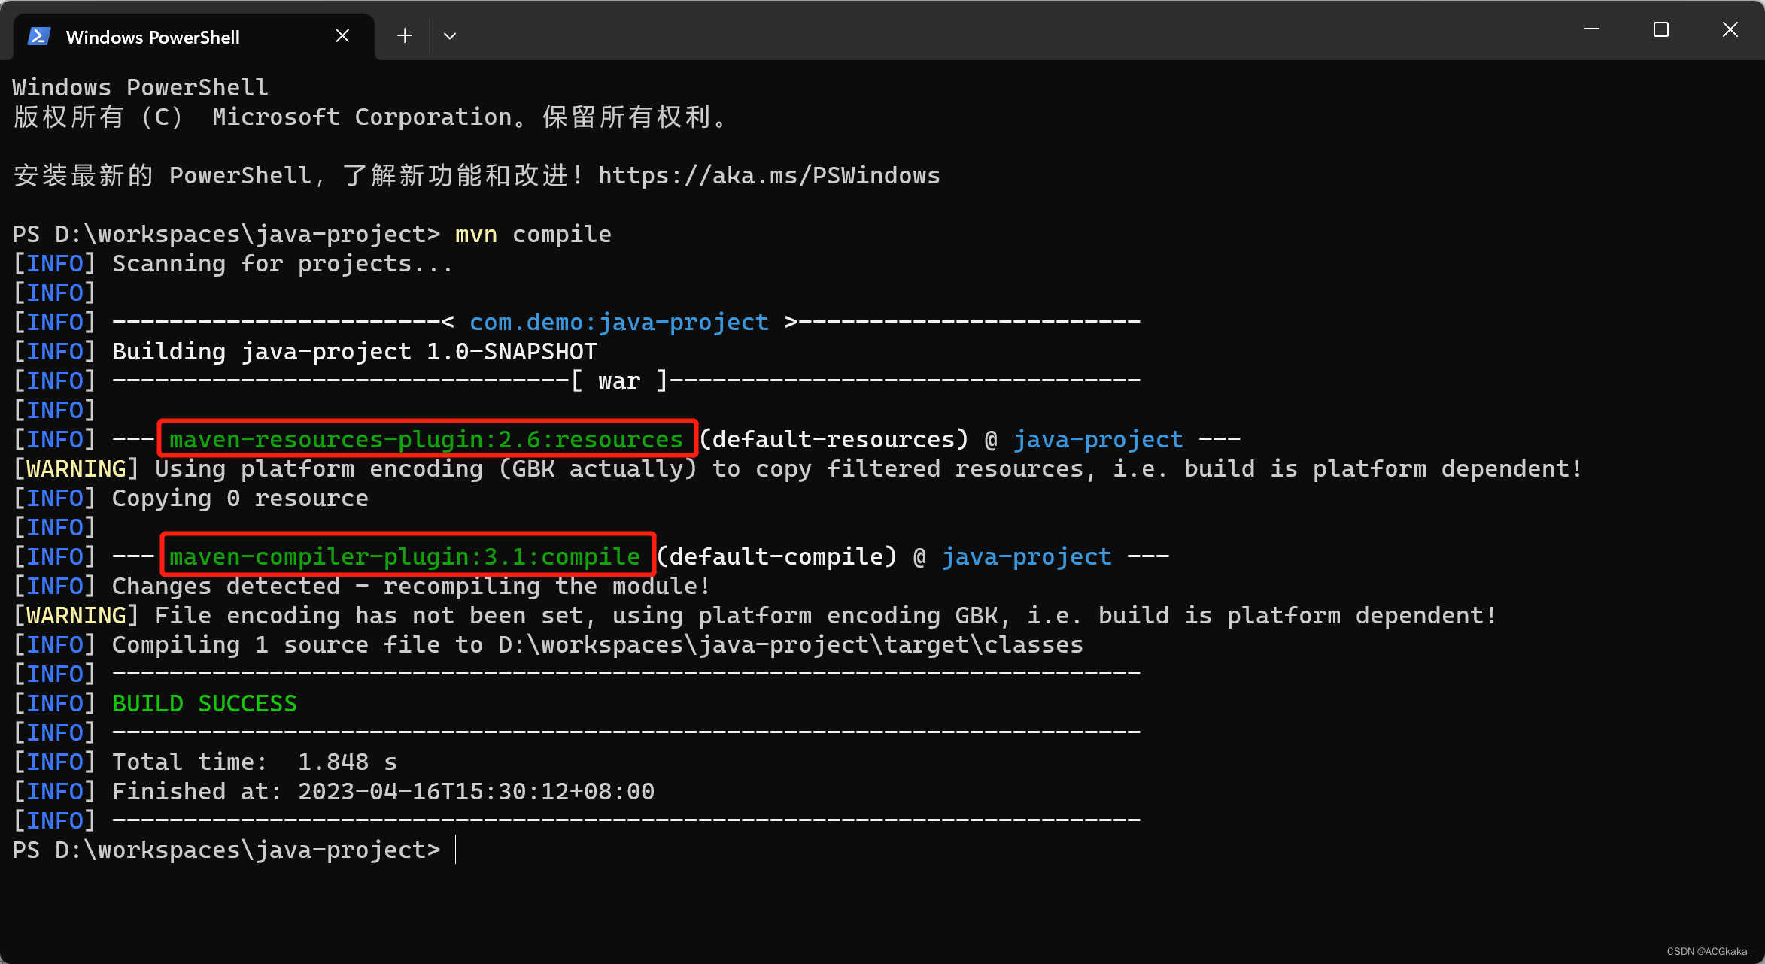This screenshot has height=964, width=1765.
Task: Click '(default-resources)' text
Action: click(x=834, y=439)
